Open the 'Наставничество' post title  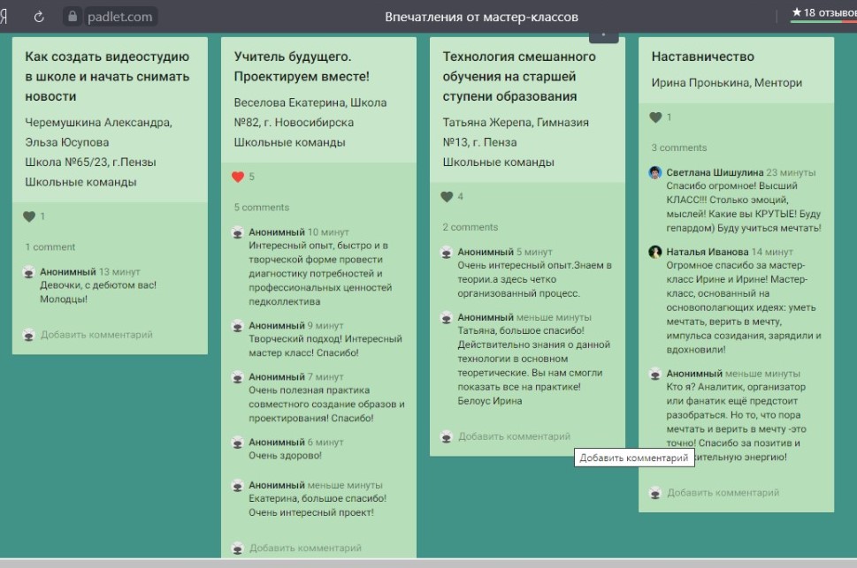(x=702, y=57)
